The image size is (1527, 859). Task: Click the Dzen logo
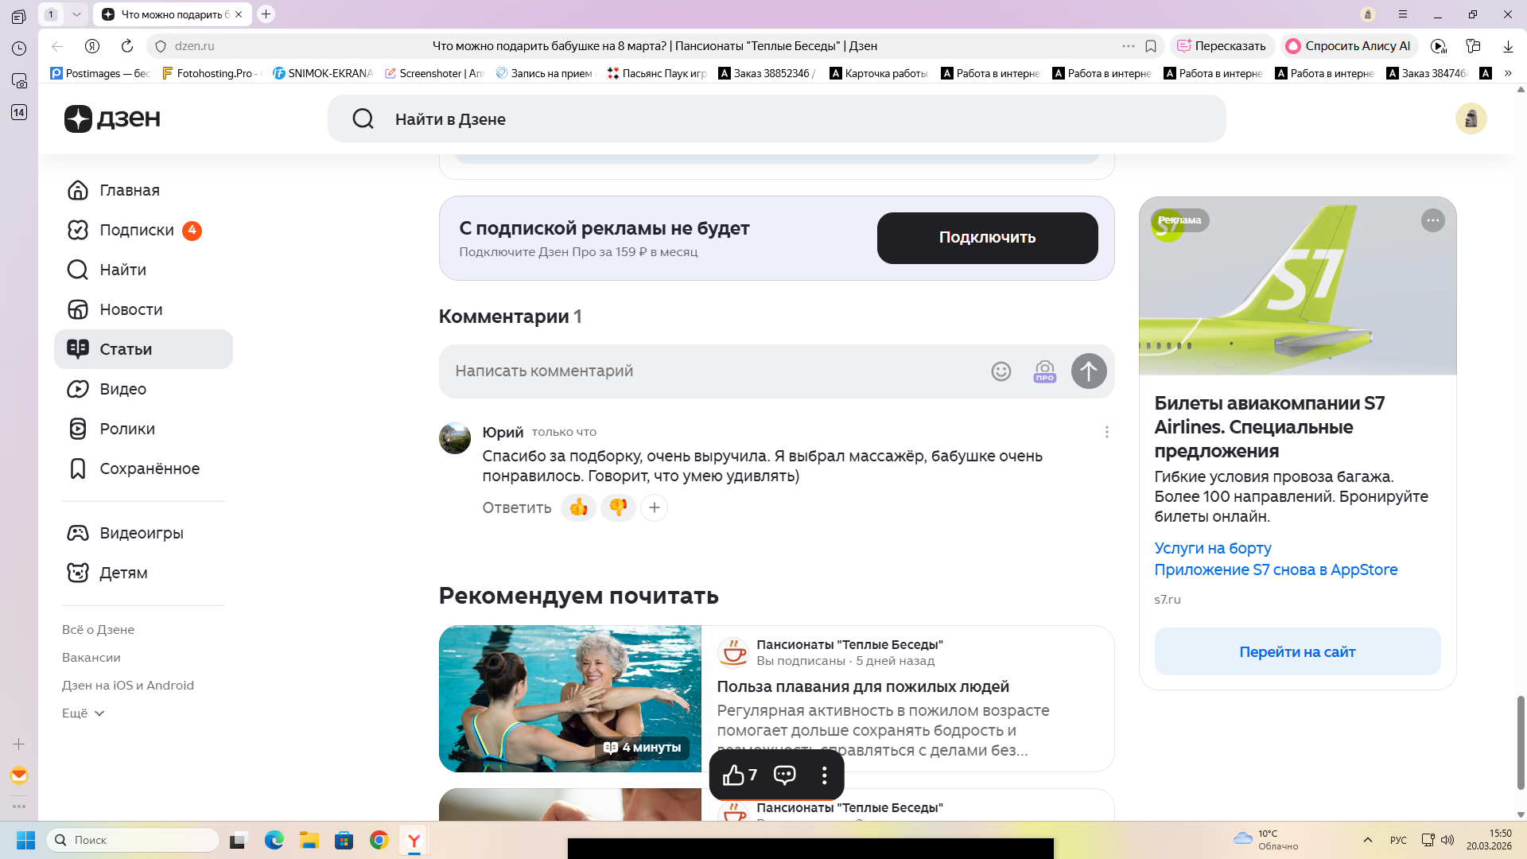click(112, 119)
